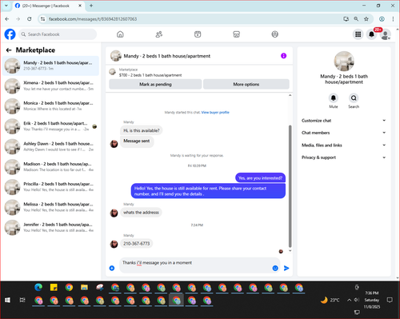Show hidden system tray icons chevron

[349, 300]
